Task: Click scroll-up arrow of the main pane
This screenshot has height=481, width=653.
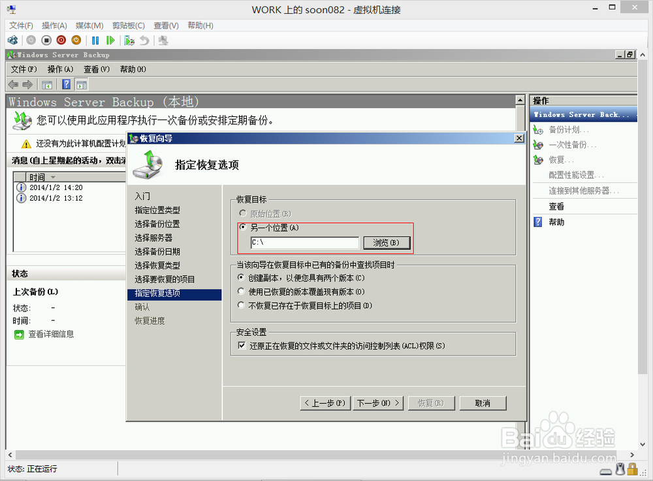Action: 520,100
